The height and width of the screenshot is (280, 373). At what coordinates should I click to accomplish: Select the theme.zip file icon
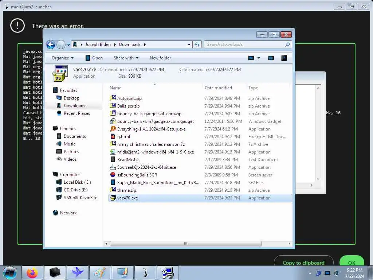(x=113, y=190)
